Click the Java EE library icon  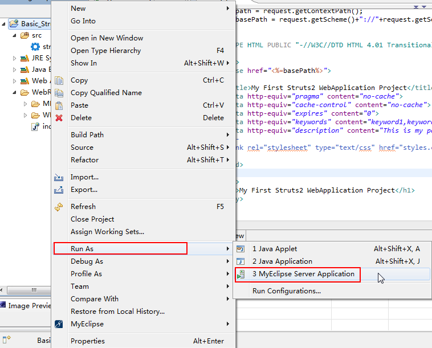[25, 69]
